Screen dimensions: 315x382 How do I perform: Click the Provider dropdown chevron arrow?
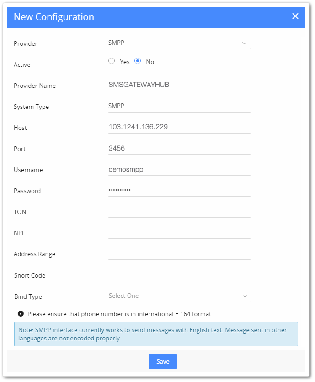(x=244, y=43)
